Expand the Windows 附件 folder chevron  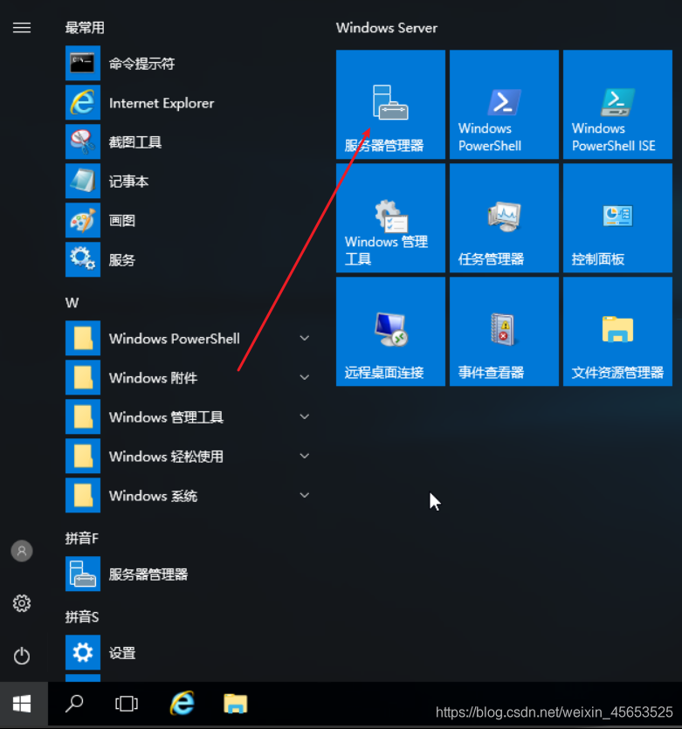click(305, 377)
